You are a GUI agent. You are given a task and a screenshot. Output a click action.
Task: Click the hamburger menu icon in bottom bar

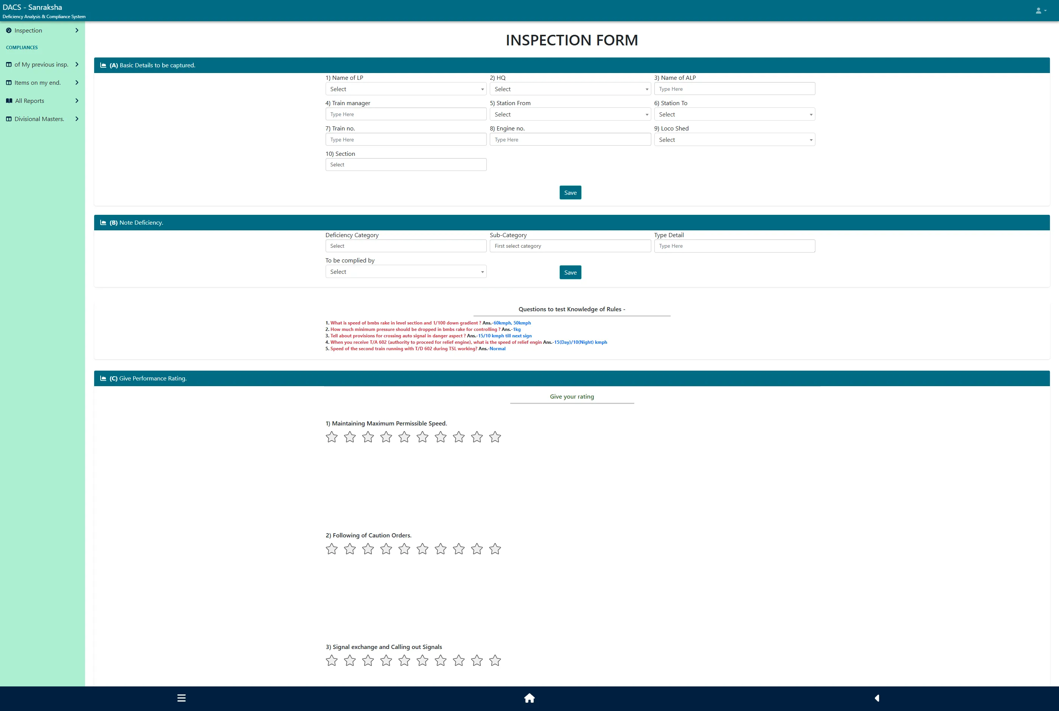point(181,698)
